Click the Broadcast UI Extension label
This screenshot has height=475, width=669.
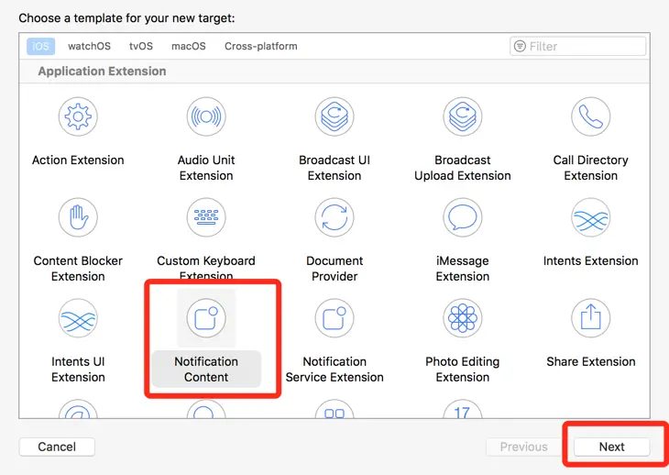334,168
